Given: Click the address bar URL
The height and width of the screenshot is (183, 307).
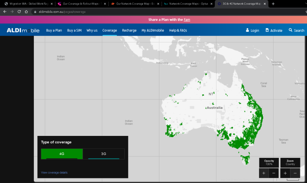Looking at the screenshot, I should click(x=62, y=12).
